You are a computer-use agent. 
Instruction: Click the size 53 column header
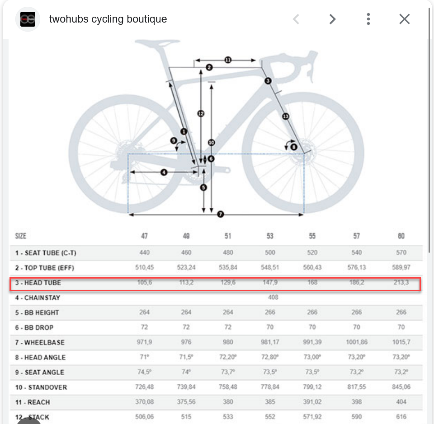270,236
